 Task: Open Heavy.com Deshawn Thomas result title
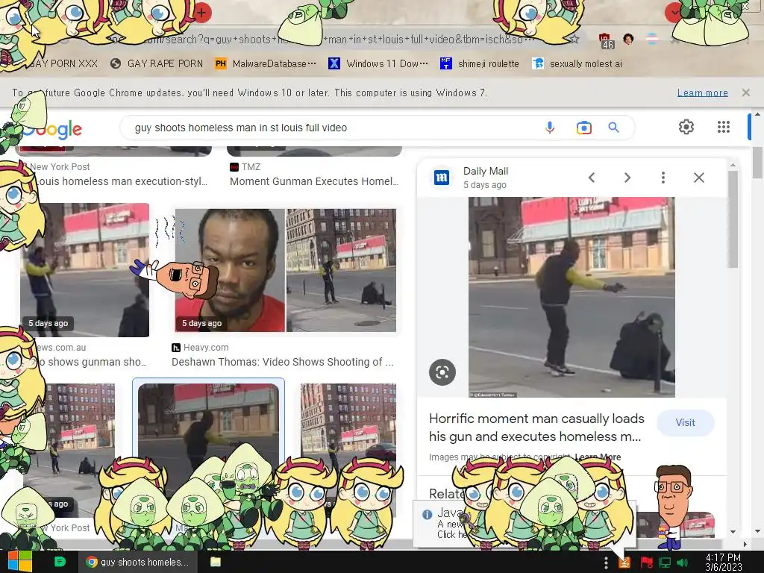283,362
